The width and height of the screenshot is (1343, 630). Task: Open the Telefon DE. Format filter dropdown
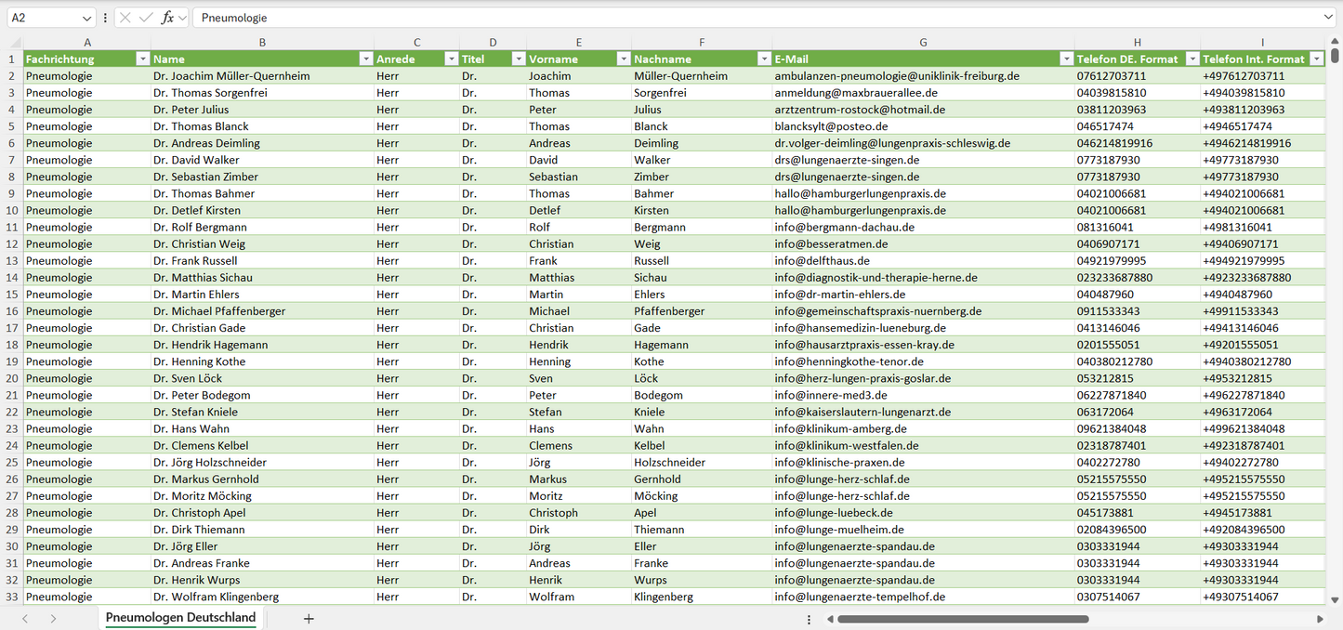tap(1192, 59)
